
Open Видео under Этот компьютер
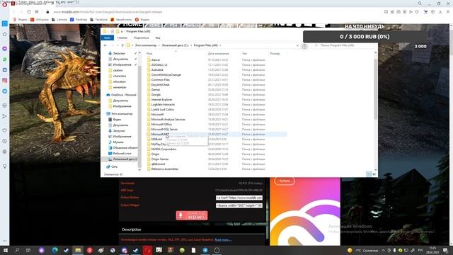(117, 120)
